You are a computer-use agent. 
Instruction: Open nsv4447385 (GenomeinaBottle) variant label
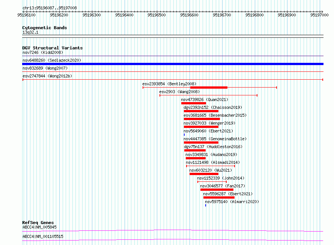coord(215,139)
